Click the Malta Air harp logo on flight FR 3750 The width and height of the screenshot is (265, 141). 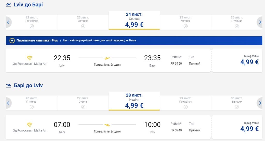[x=30, y=58]
